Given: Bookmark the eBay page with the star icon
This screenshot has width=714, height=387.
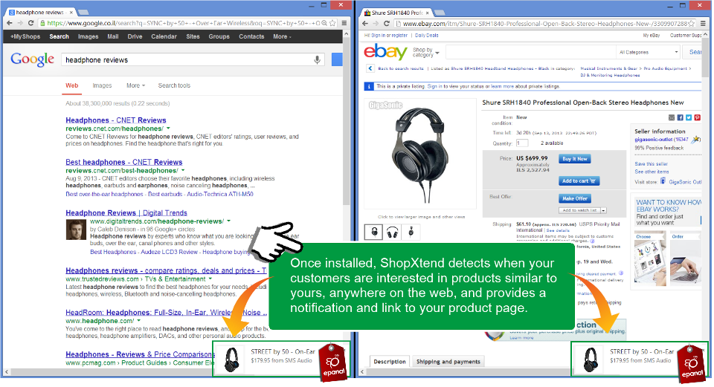Looking at the screenshot, I should 691,24.
